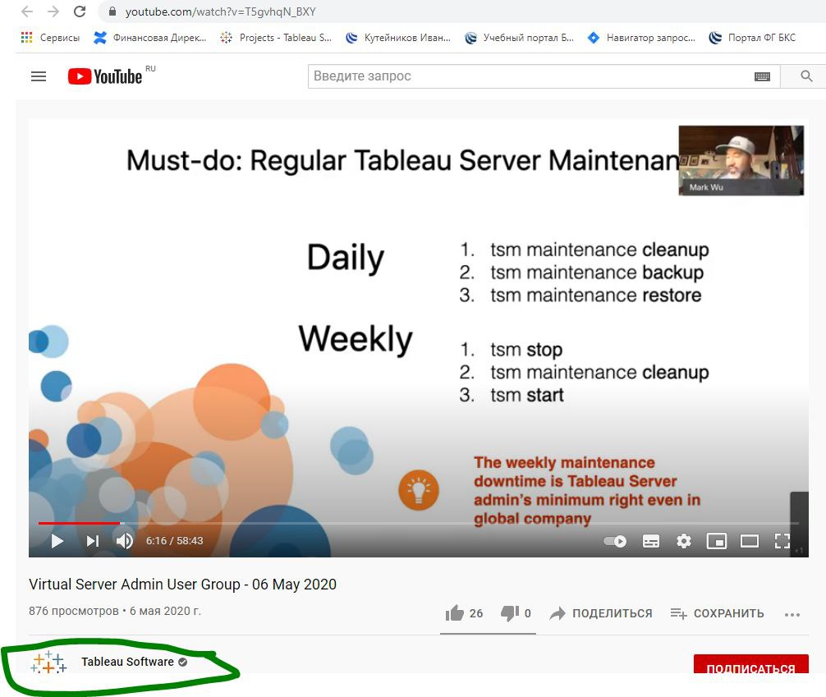This screenshot has height=697, width=826.
Task: Click the red ПОДПИСАТЬСЯ subscribe button
Action: point(750,665)
